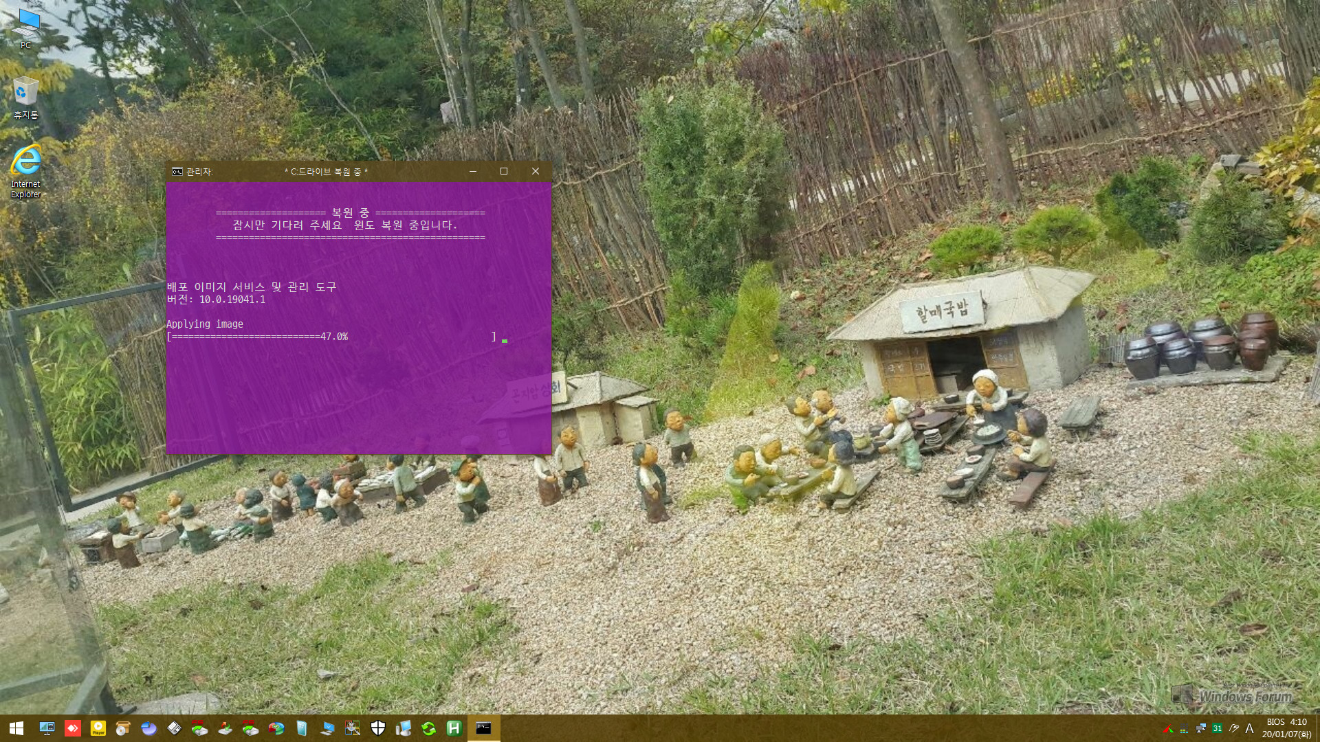Click the red-green triangle tray icon
1320x742 pixels.
[1167, 729]
